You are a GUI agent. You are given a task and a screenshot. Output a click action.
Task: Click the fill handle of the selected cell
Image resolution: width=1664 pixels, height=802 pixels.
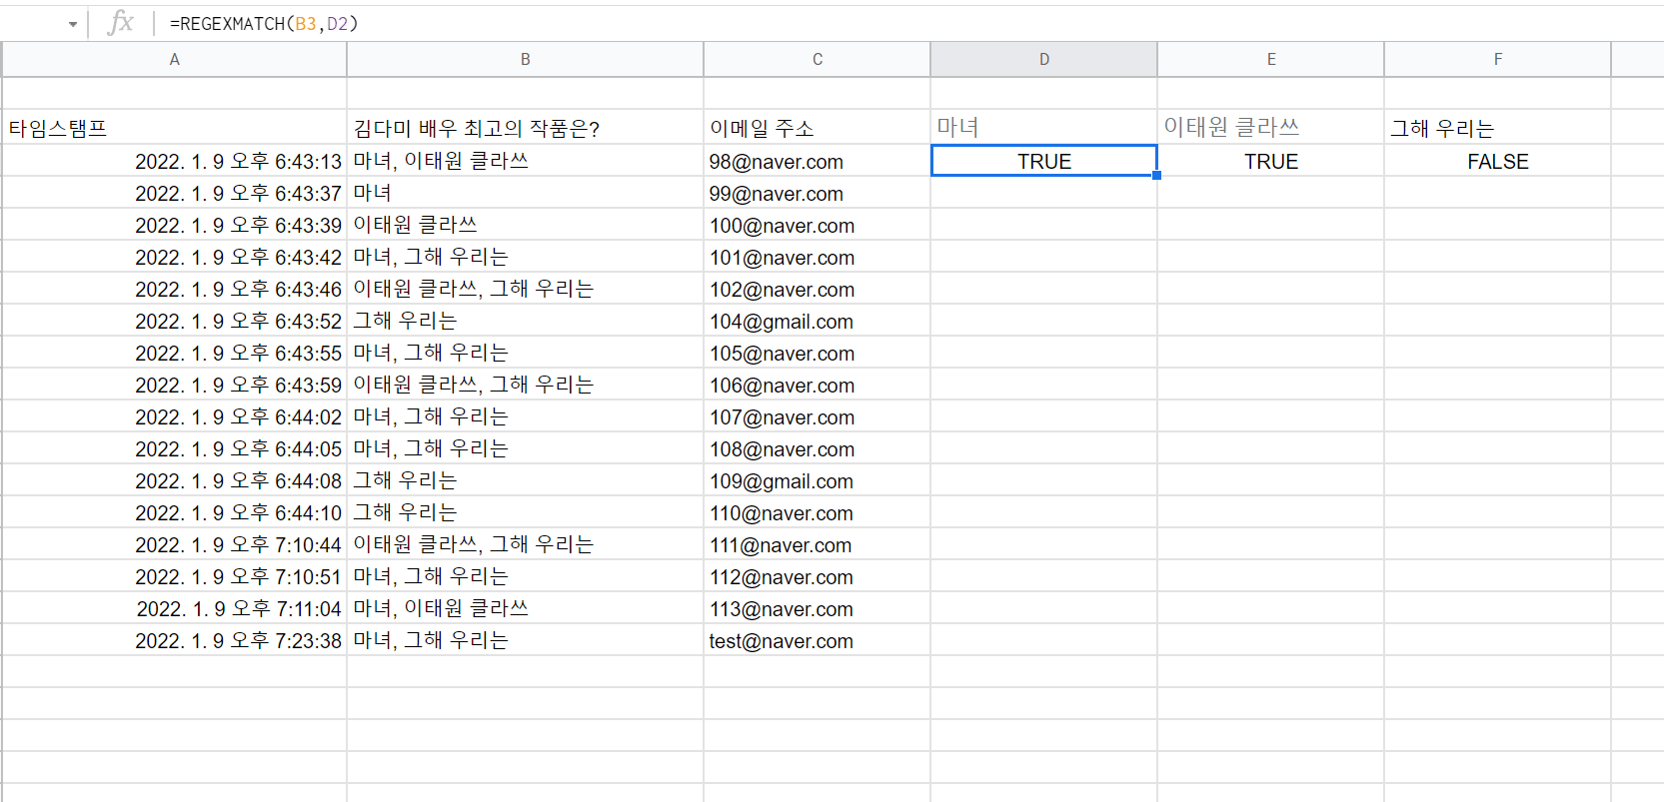coord(1156,176)
